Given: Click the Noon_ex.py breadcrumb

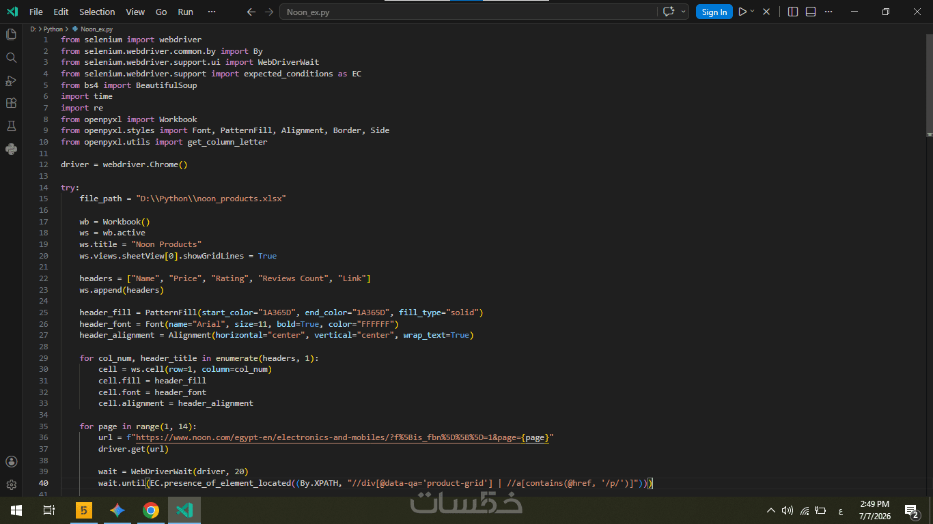Looking at the screenshot, I should (96, 29).
